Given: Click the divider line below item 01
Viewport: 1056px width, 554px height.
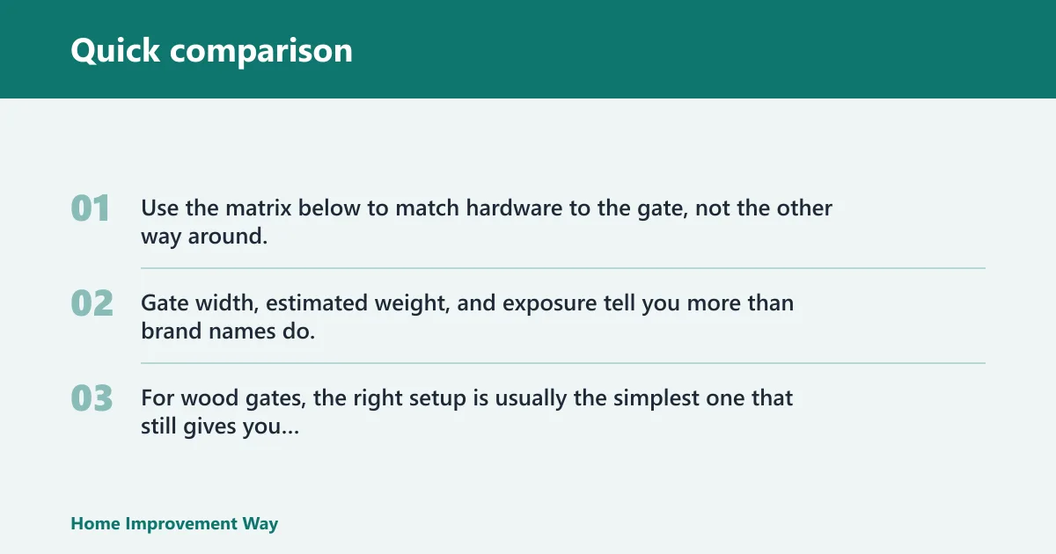Looking at the screenshot, I should click(x=563, y=268).
